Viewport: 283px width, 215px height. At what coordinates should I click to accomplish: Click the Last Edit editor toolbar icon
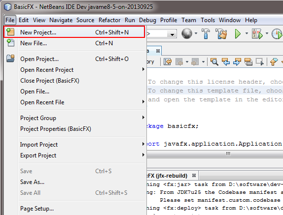pos(168,62)
